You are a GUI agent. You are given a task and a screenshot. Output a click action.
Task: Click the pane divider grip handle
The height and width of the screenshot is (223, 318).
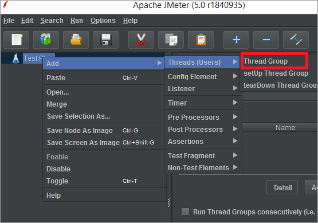(x=169, y=202)
